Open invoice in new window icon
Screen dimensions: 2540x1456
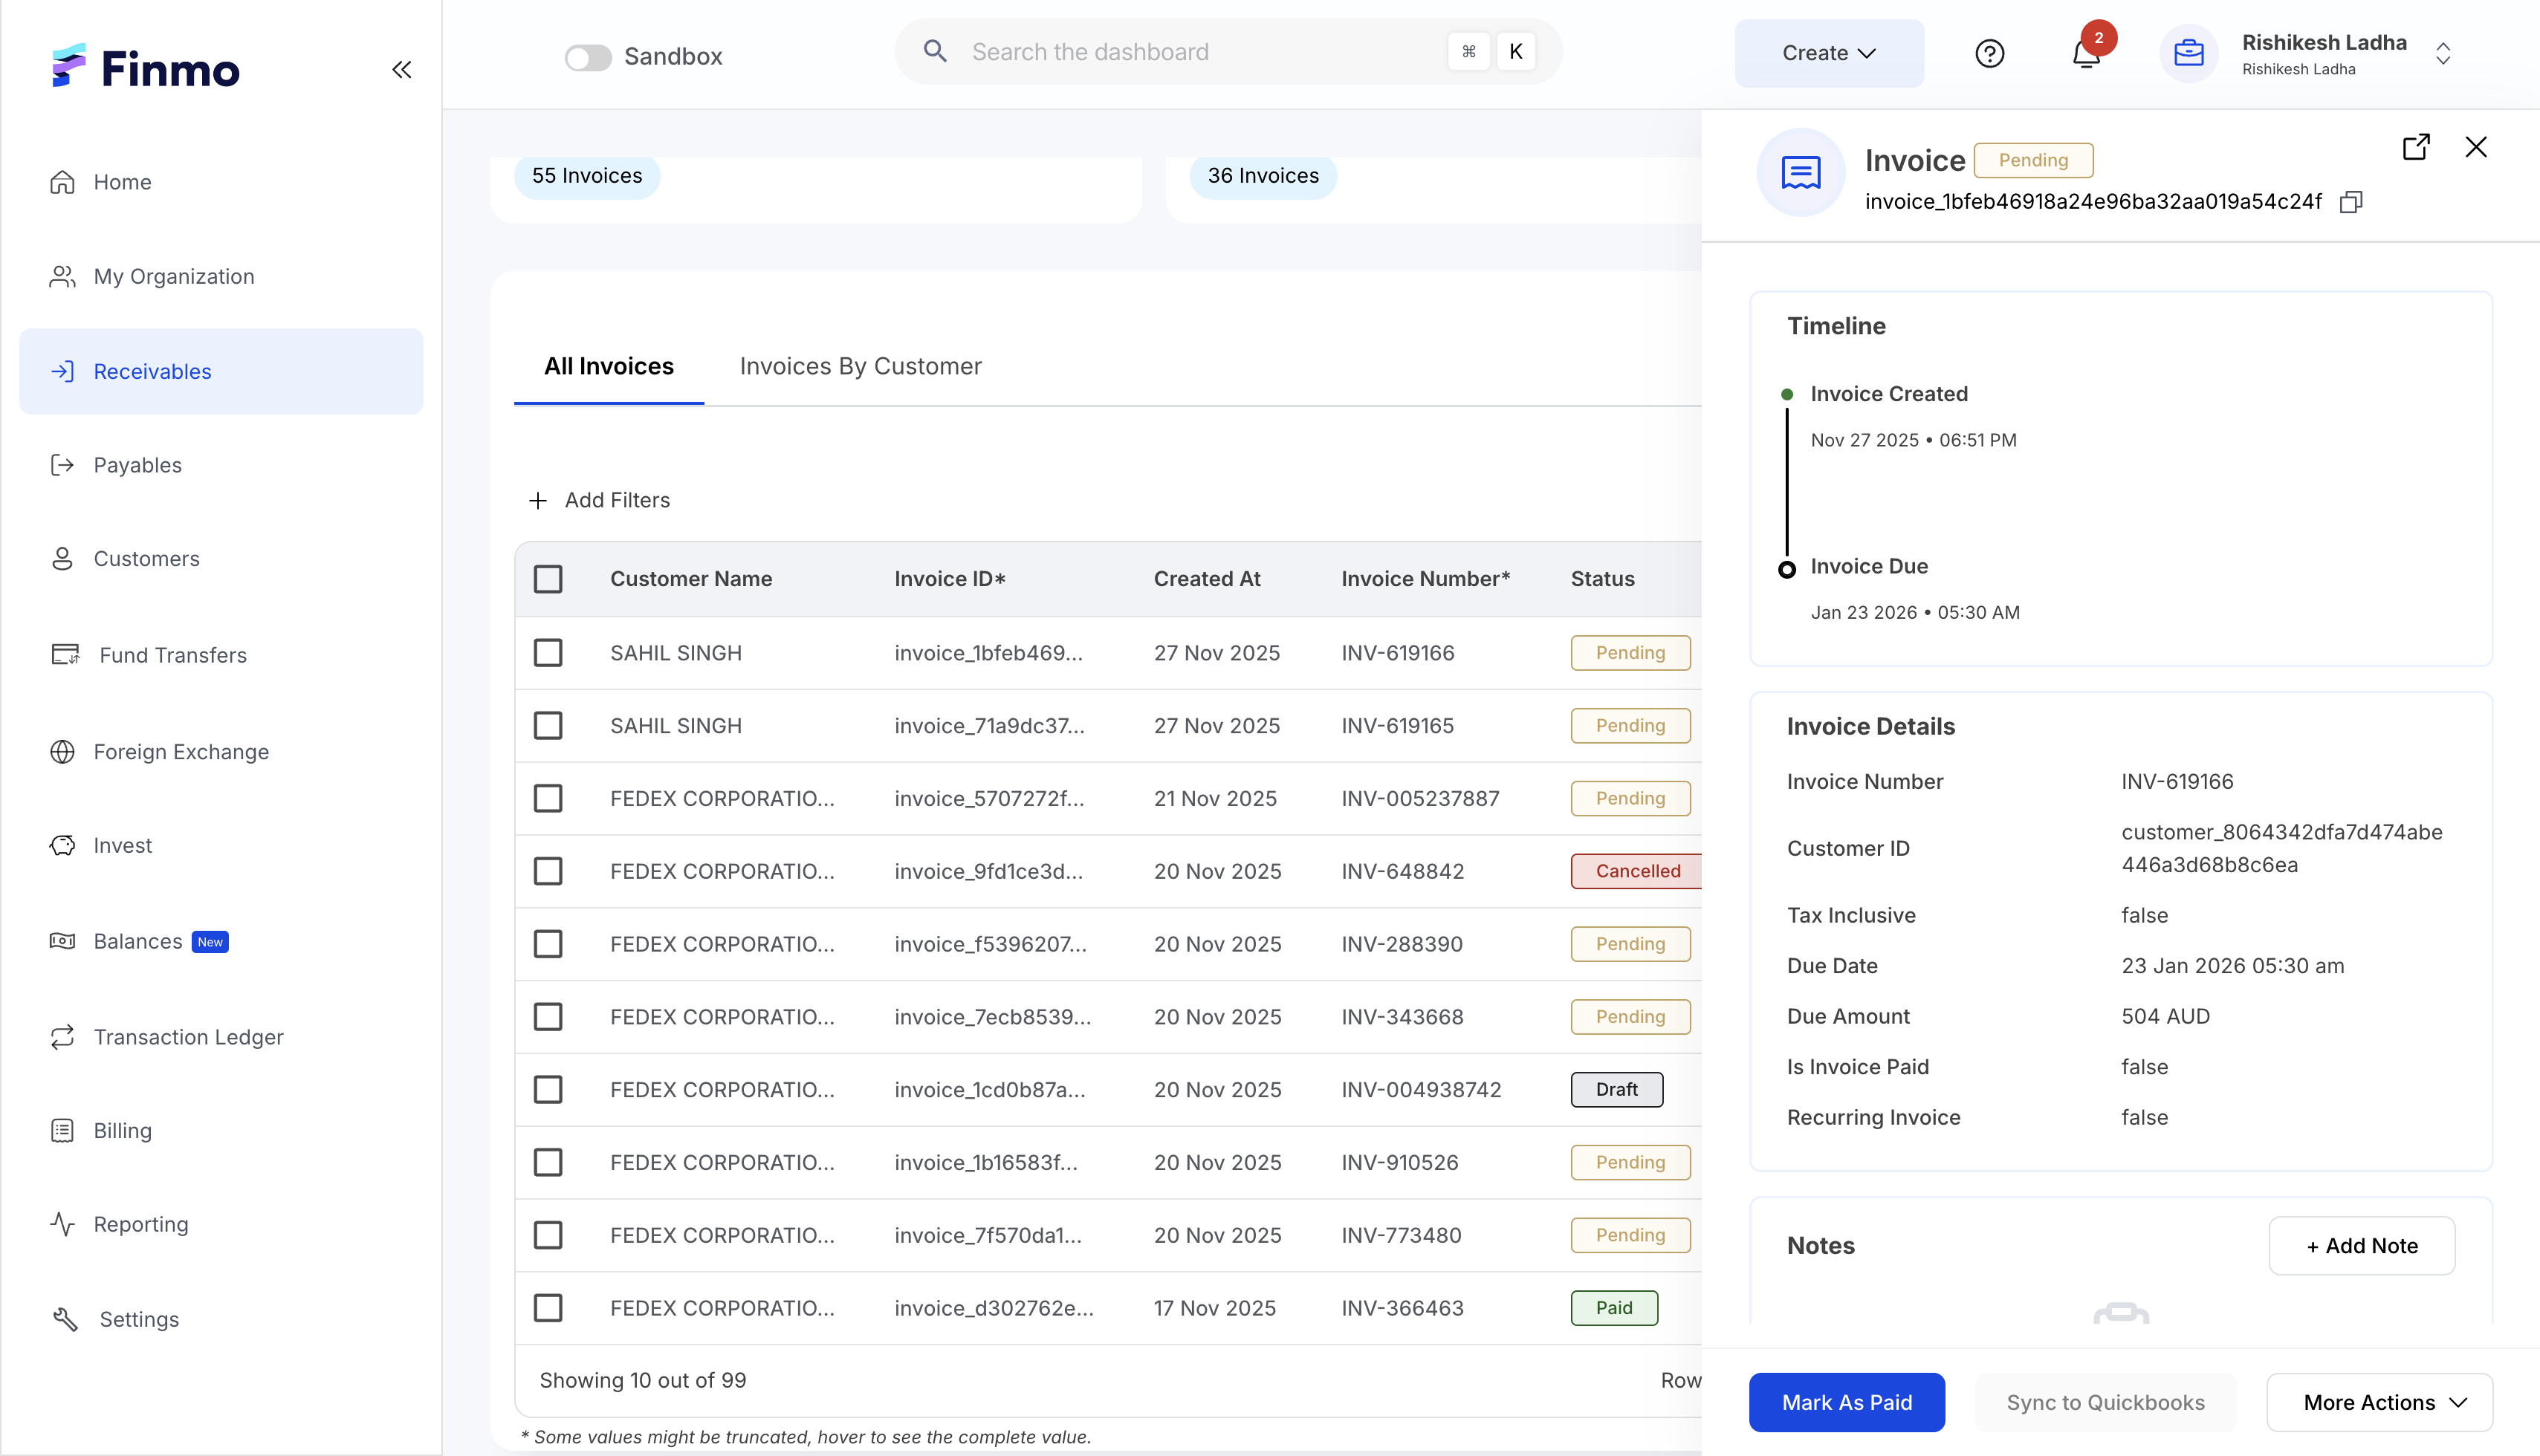[2416, 147]
